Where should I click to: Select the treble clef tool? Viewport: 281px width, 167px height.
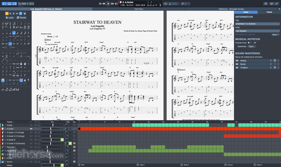[3, 24]
